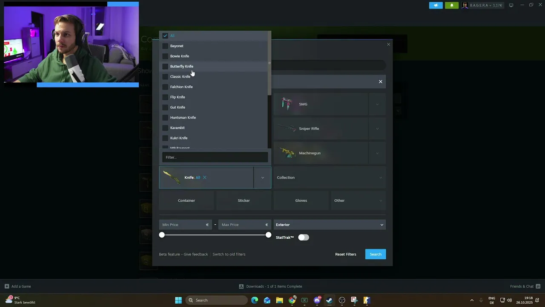The image size is (545, 307).
Task: Clear the filter bar with X
Action: [x=381, y=81]
